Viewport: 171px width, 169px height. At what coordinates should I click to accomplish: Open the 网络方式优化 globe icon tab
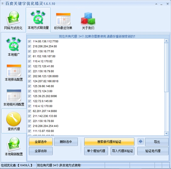point(13,20)
